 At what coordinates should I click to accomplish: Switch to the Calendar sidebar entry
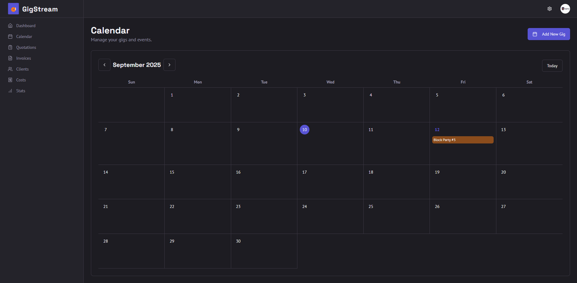click(24, 36)
